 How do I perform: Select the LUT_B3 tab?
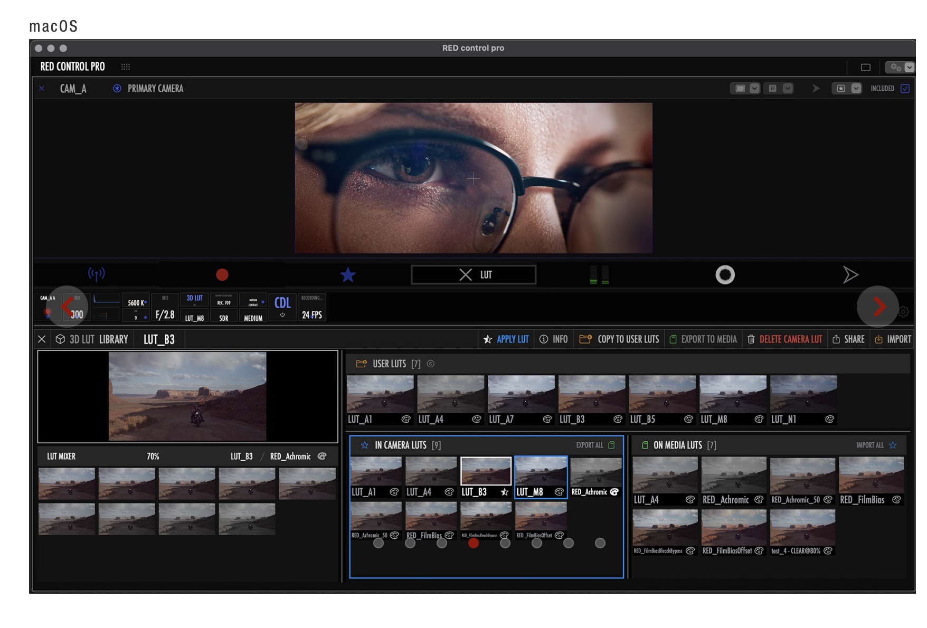[x=159, y=339]
